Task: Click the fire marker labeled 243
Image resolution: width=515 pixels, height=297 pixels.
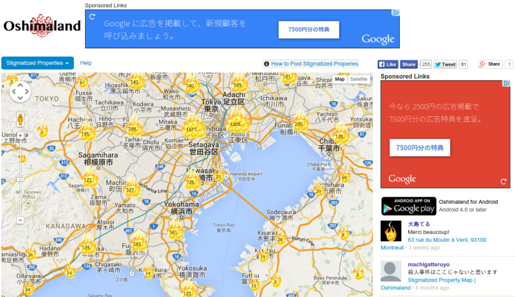Action: coord(135,81)
